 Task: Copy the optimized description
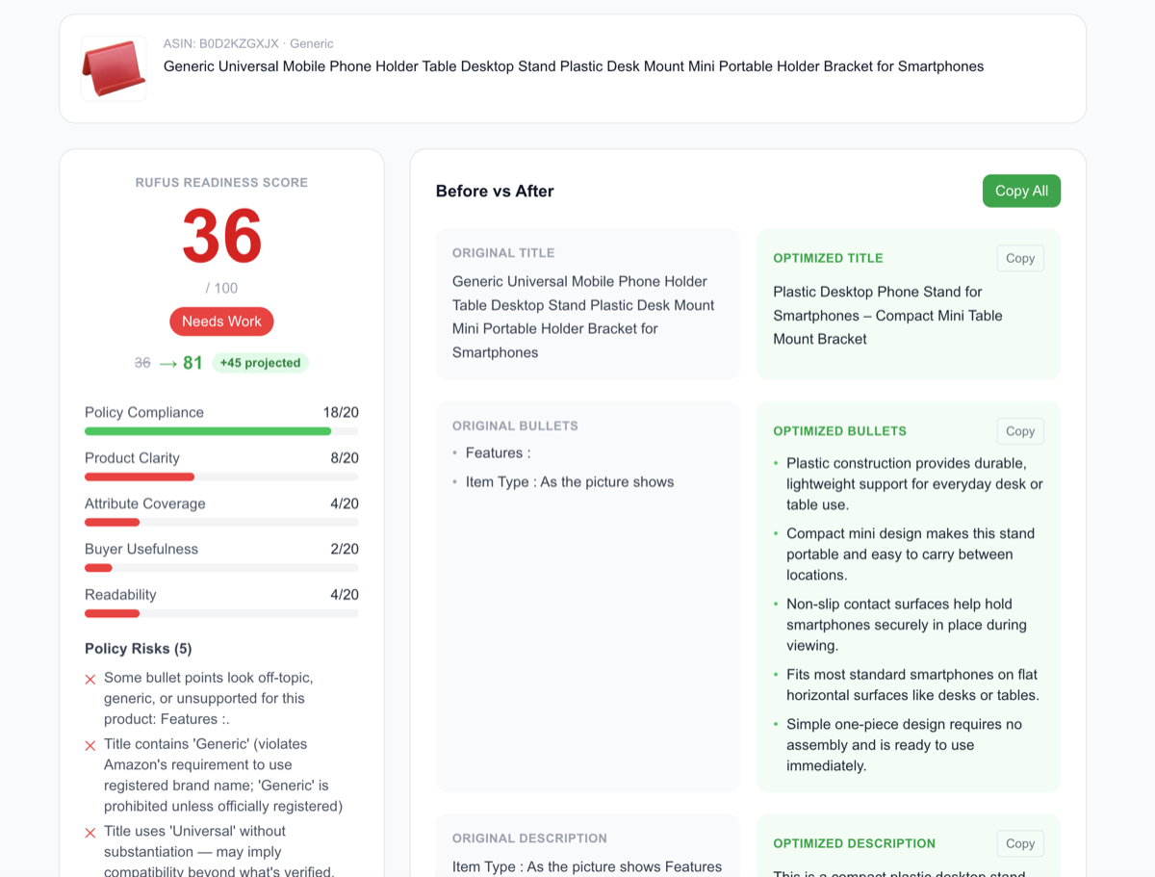[1019, 843]
